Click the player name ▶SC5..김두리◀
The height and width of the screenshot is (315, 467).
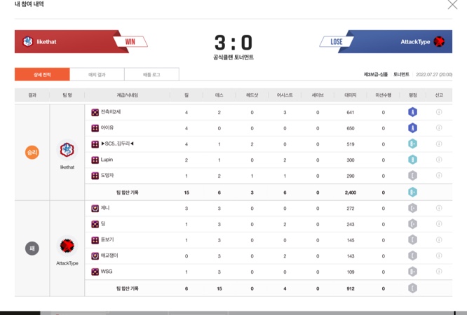coord(117,144)
